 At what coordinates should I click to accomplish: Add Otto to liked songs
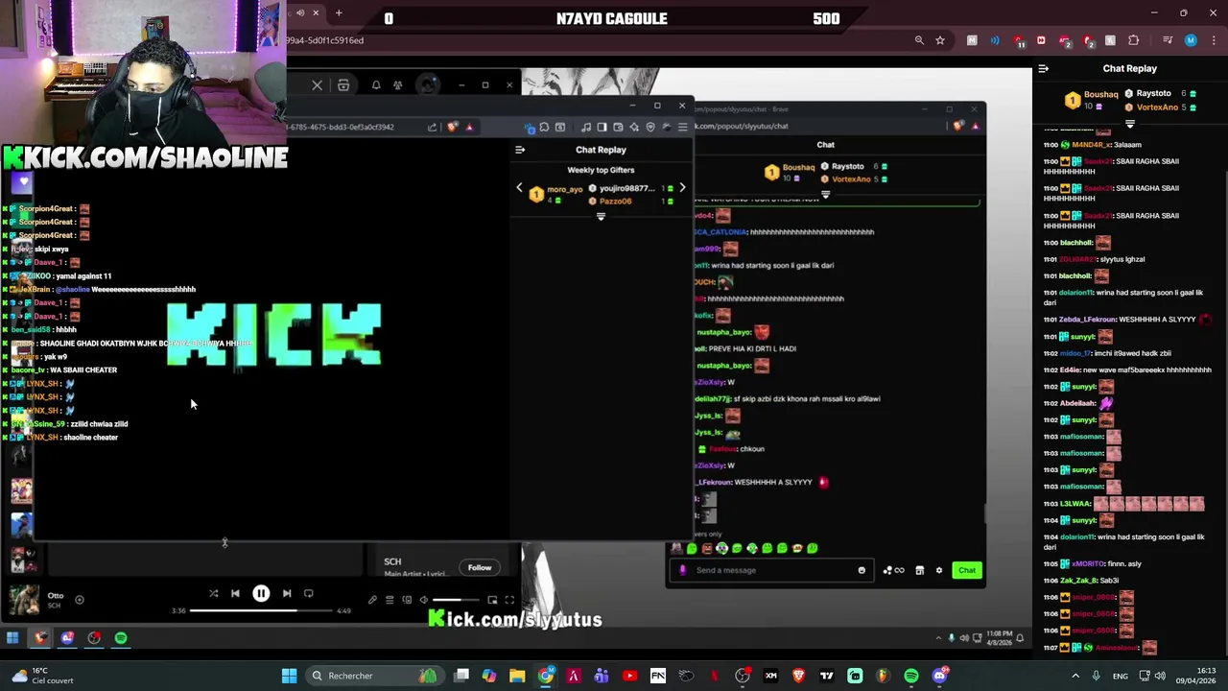(x=80, y=600)
